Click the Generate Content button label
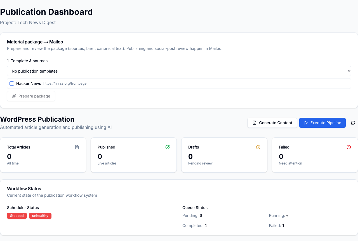Viewport: 358px width, 241px height. pyautogui.click(x=275, y=123)
